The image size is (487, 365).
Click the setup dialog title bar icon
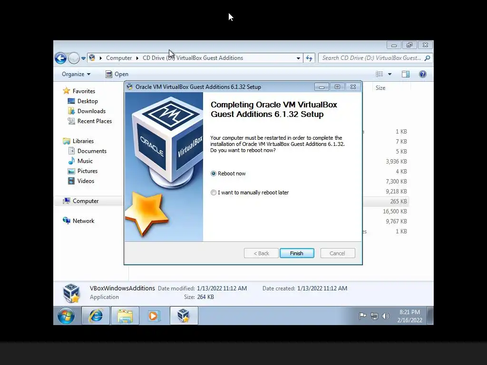129,87
